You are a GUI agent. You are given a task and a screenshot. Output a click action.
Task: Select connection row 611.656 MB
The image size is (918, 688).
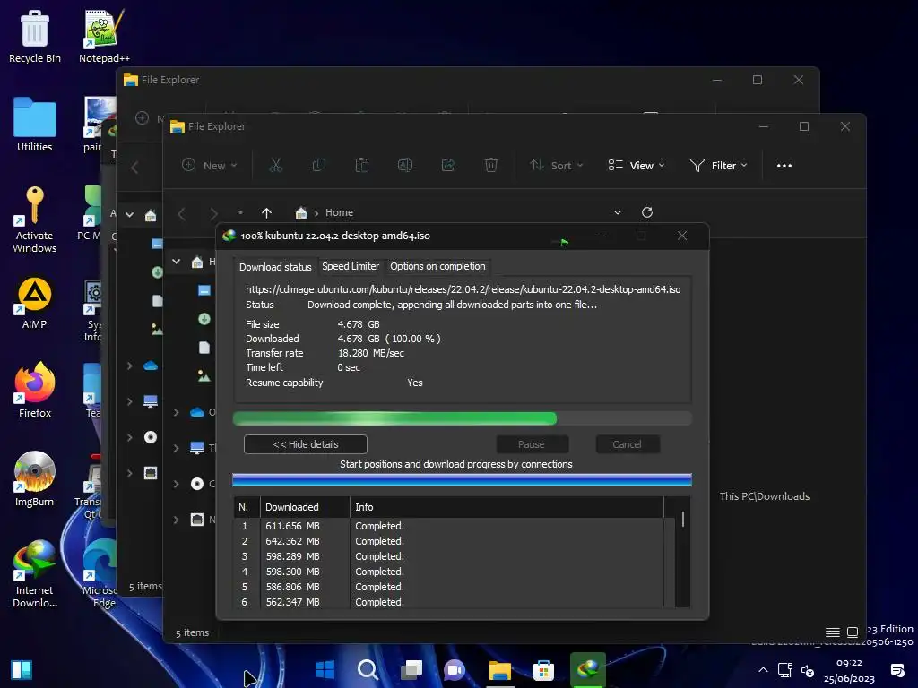(x=448, y=526)
